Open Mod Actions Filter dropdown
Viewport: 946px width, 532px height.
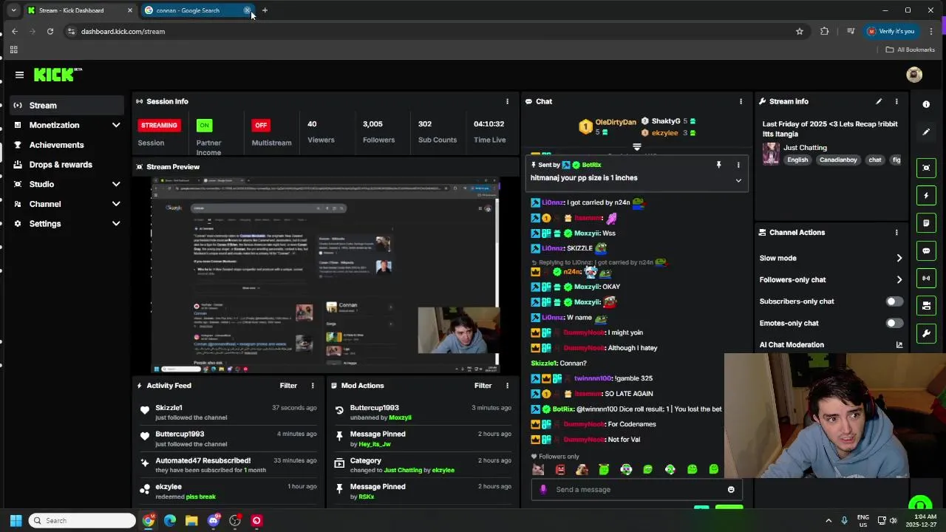[x=483, y=386]
